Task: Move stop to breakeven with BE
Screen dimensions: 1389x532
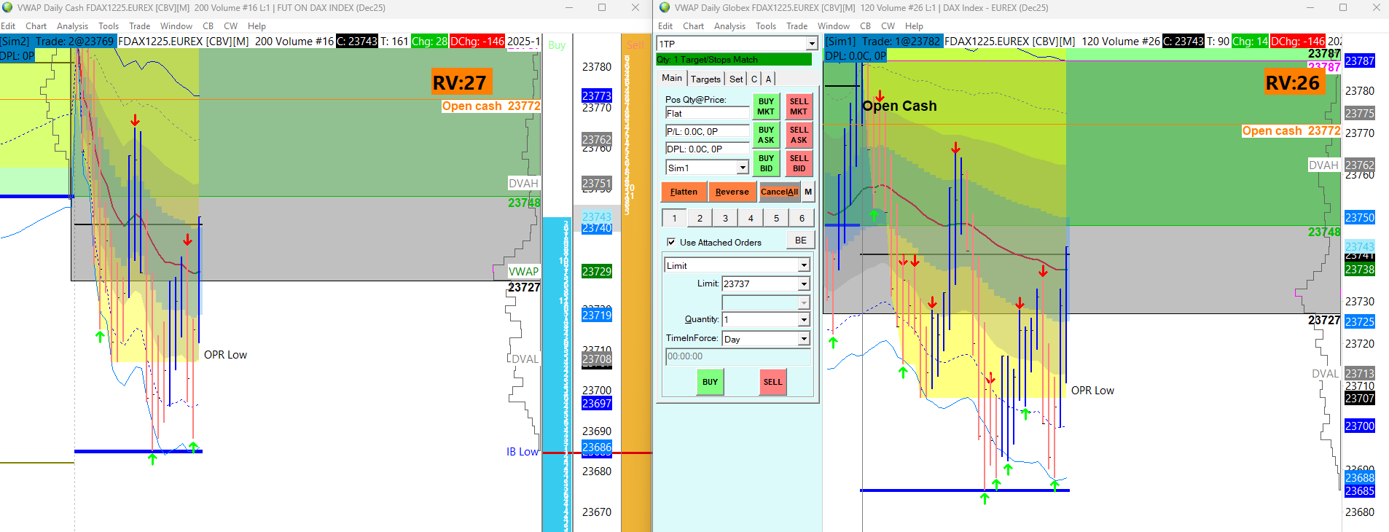Action: click(800, 240)
